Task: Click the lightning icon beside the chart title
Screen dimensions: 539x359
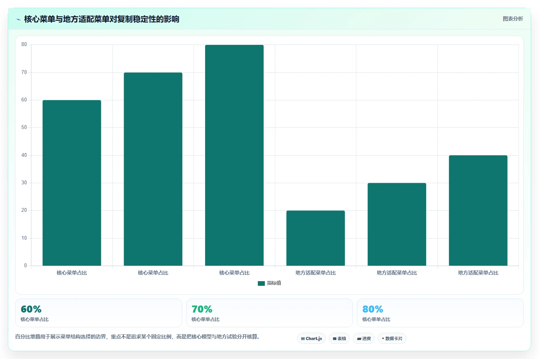Action: 18,19
